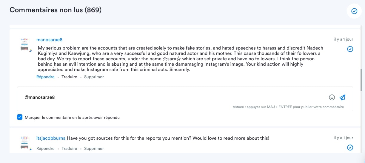Mark manosarae8 comment as read
365x163 pixels.
(350, 49)
